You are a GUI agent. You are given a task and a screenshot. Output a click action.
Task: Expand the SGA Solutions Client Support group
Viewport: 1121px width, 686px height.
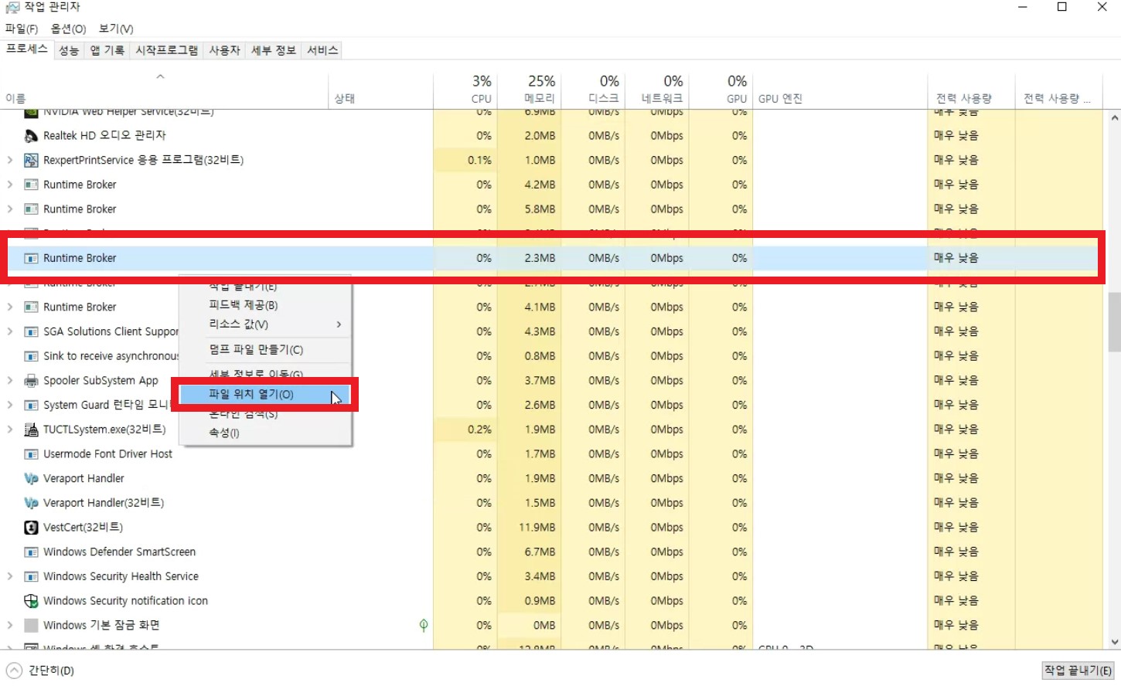click(x=10, y=331)
